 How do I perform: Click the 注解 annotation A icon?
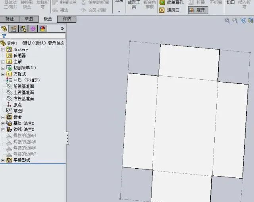click(9, 62)
